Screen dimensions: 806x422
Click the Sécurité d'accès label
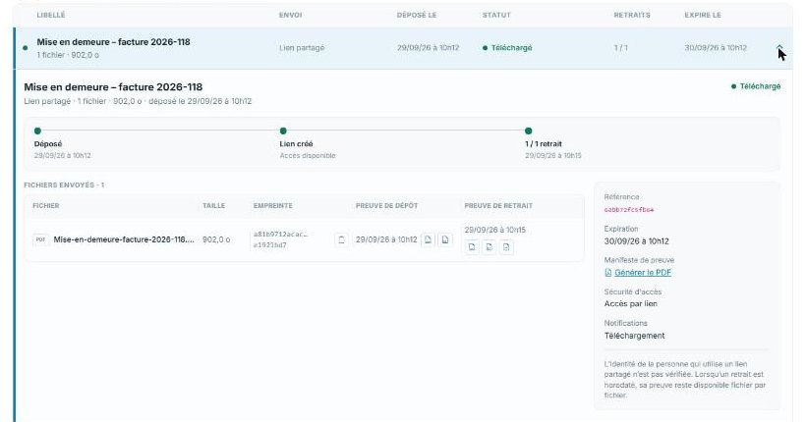633,292
